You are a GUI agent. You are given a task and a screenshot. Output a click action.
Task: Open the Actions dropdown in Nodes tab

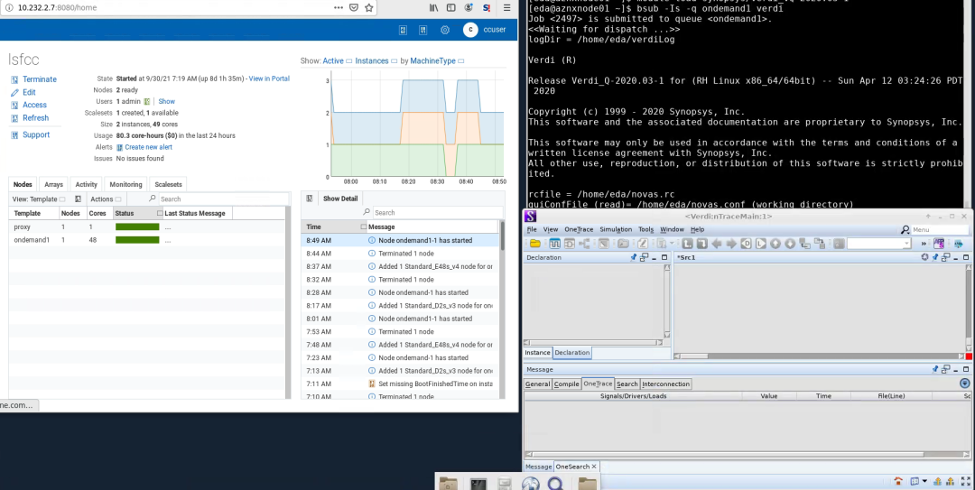point(105,199)
